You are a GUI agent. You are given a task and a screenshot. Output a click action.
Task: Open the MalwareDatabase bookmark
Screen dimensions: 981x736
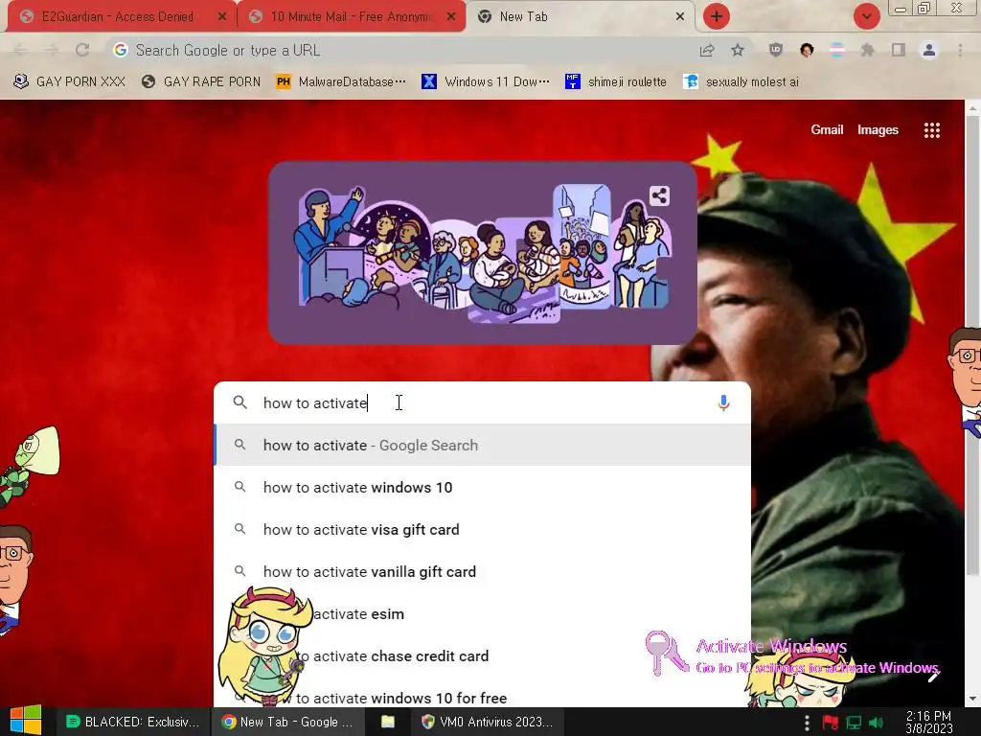341,81
